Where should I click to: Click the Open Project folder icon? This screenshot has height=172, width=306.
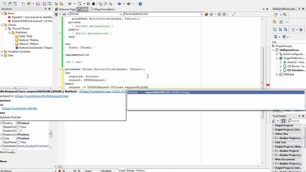point(29,4)
